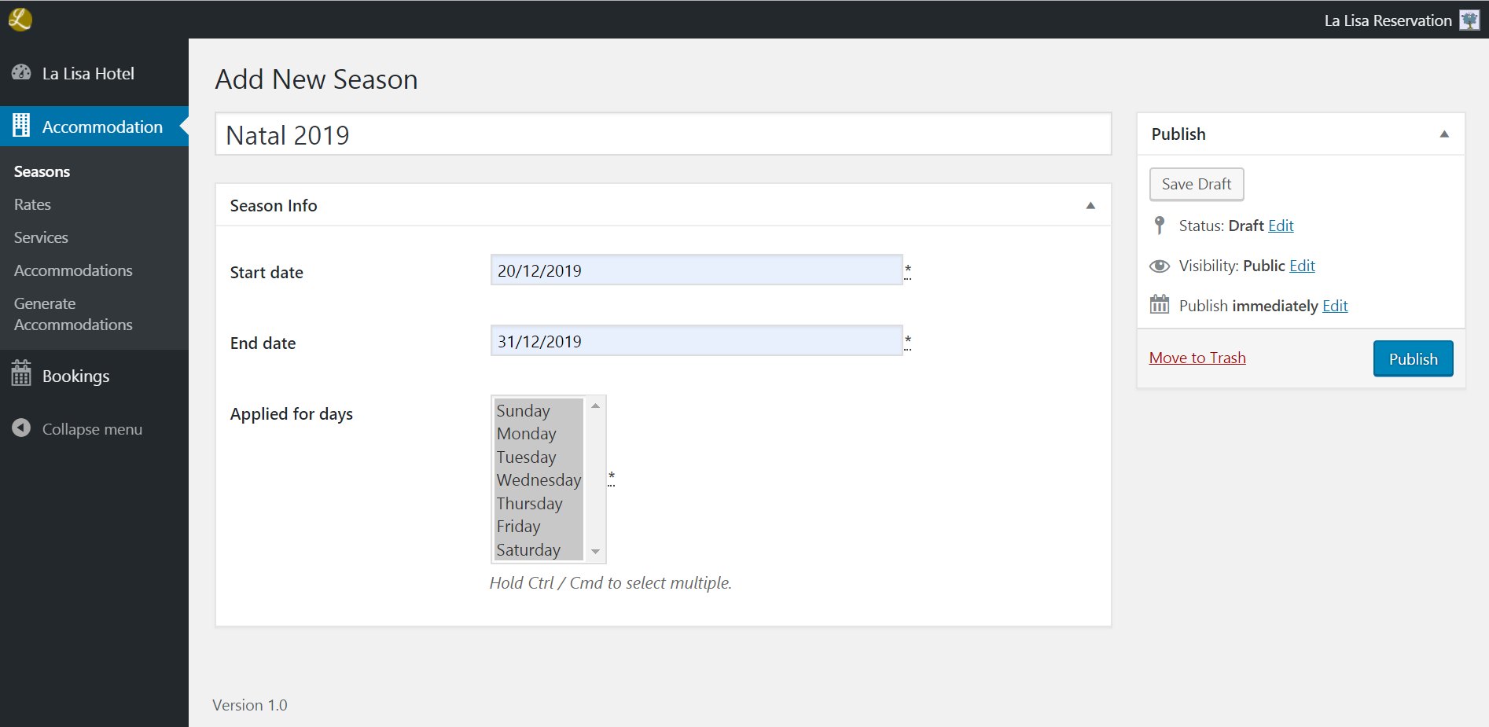Click the Bookings calendar icon

tap(21, 375)
